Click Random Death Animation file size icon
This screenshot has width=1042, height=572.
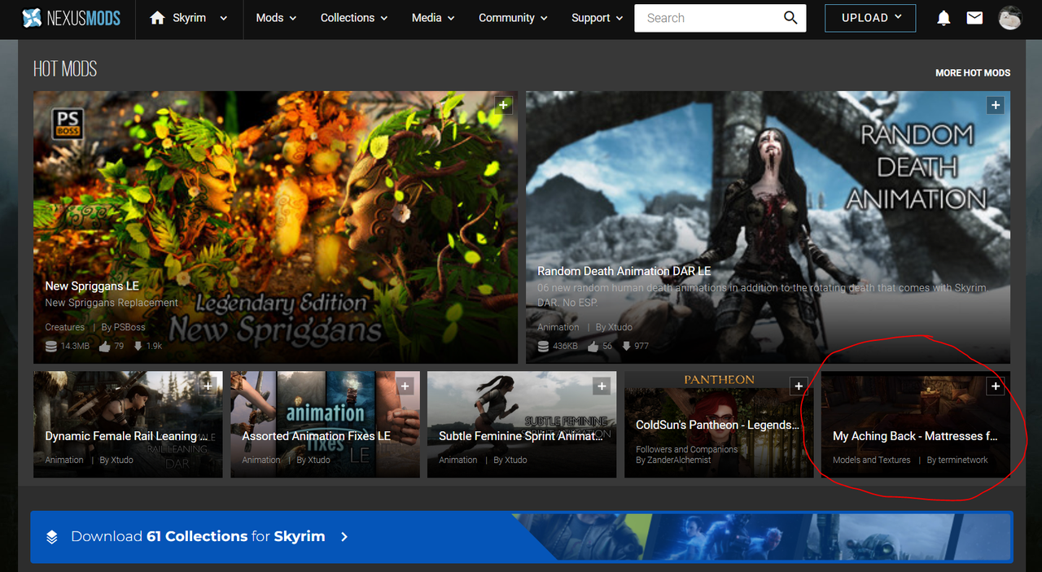point(543,346)
